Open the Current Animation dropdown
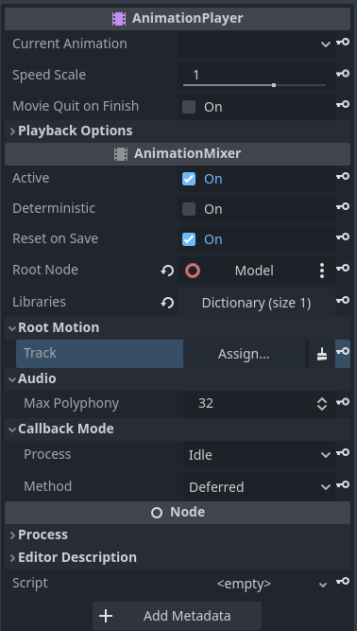Image resolution: width=357 pixels, height=631 pixels. (x=256, y=44)
